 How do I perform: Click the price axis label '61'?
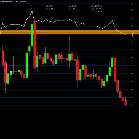[132, 10]
